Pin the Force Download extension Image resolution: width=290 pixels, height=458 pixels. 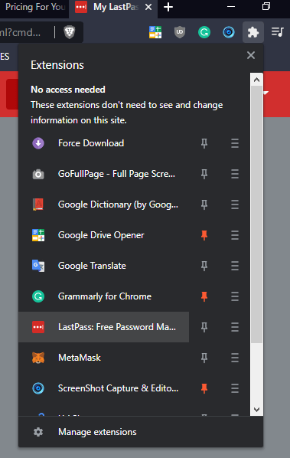click(204, 143)
